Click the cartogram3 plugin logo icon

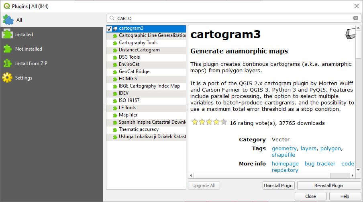[x=350, y=34]
